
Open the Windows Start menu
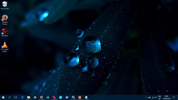(3, 97)
